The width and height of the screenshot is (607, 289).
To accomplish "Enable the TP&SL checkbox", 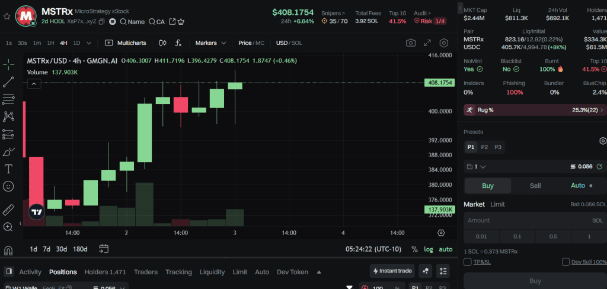I will [x=467, y=262].
